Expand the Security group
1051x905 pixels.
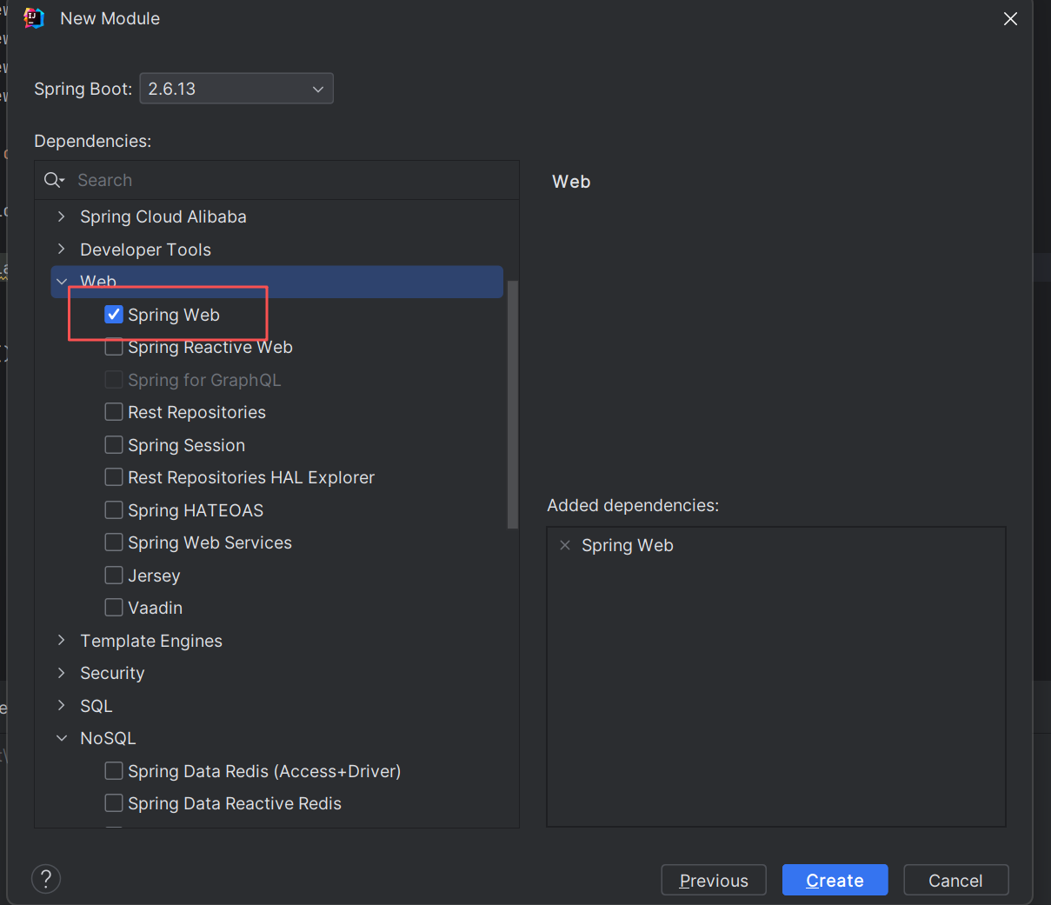click(61, 673)
